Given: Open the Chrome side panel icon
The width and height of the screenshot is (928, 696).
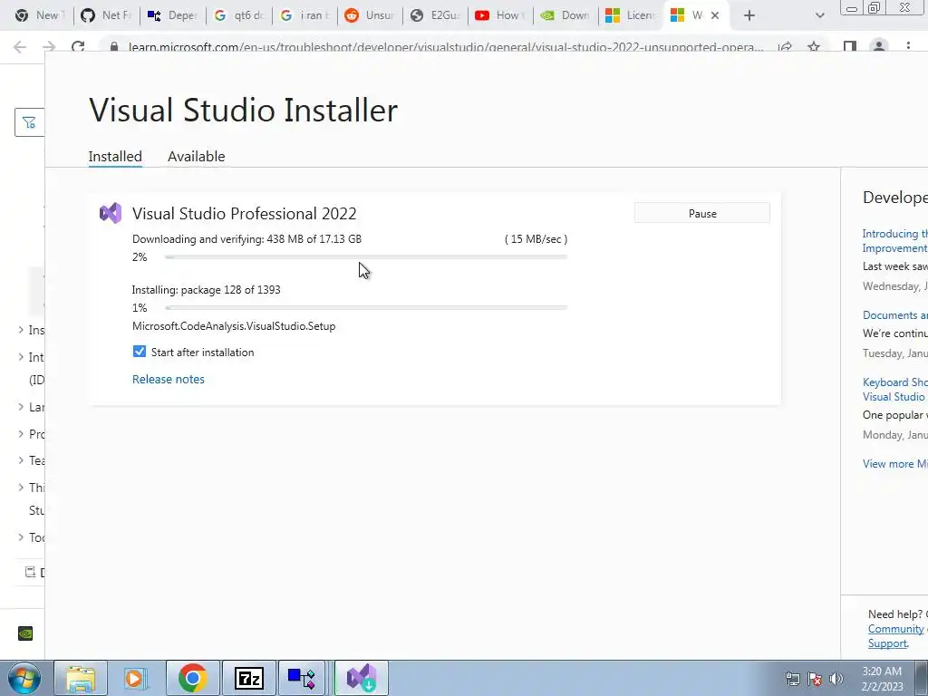Looking at the screenshot, I should pos(850,47).
